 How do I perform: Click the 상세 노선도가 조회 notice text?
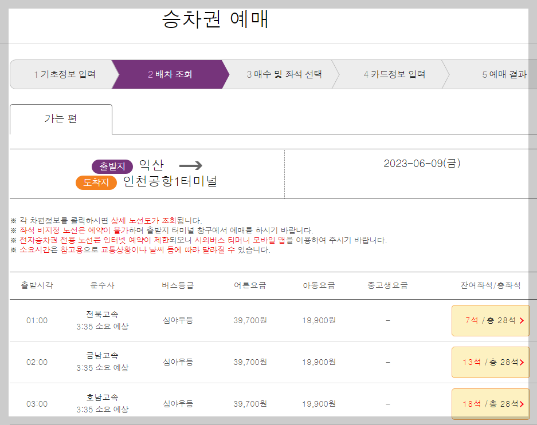(143, 221)
